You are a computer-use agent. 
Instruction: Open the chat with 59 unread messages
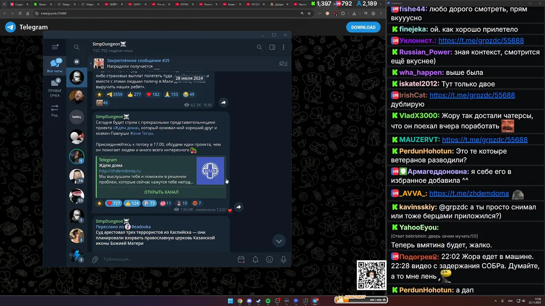[x=77, y=195]
